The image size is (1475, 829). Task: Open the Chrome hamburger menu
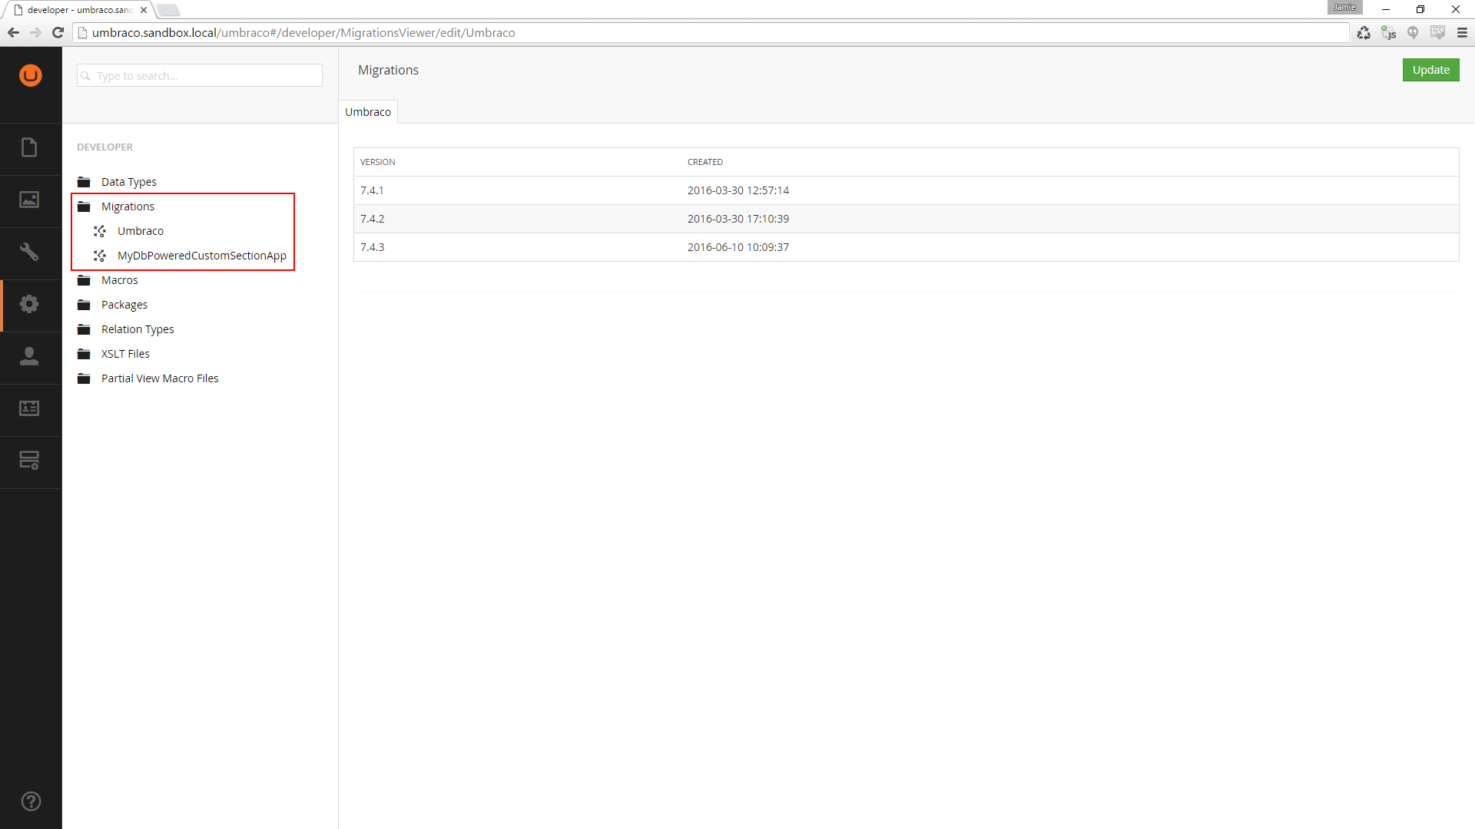(x=1462, y=32)
